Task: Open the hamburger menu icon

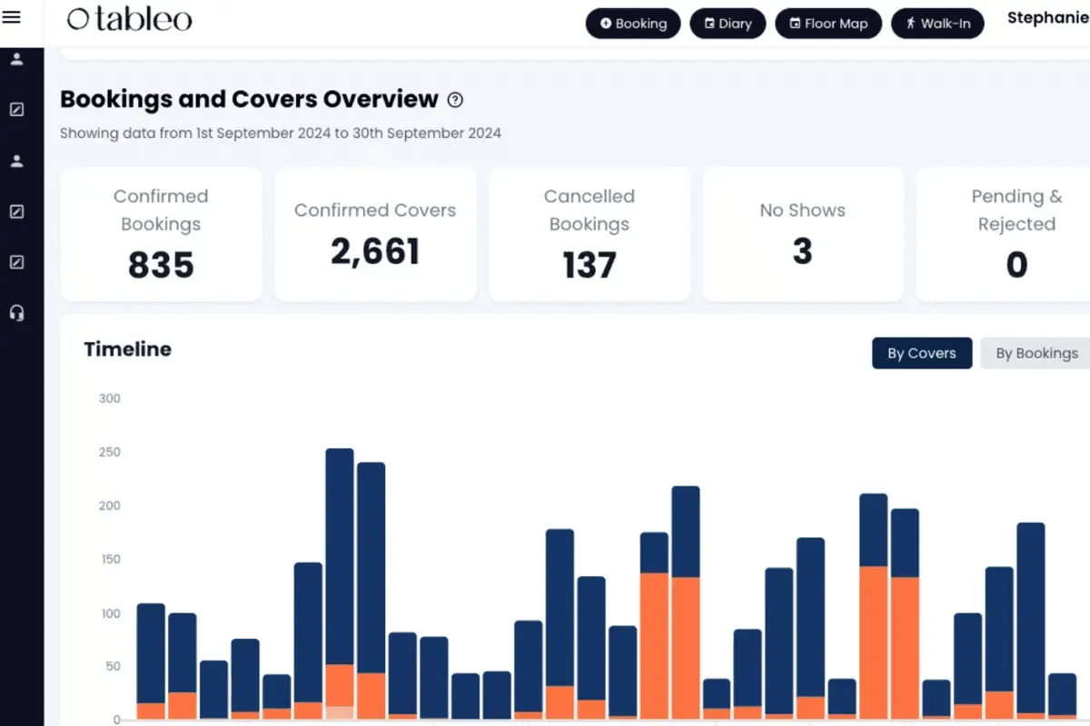Action: pyautogui.click(x=12, y=17)
